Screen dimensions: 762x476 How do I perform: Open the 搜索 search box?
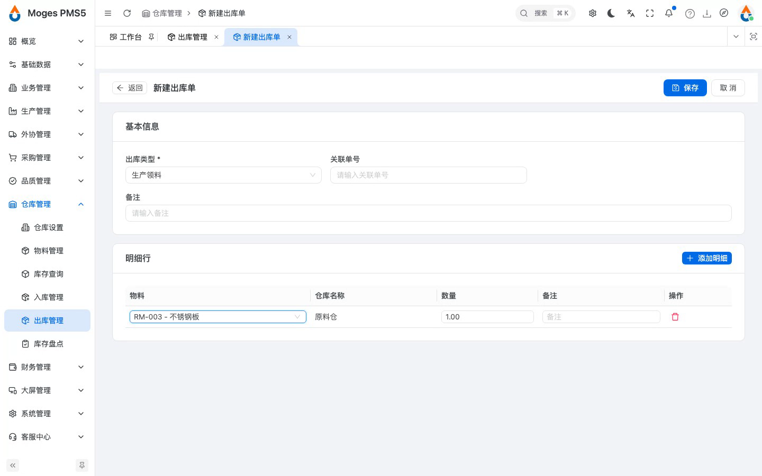pos(545,13)
